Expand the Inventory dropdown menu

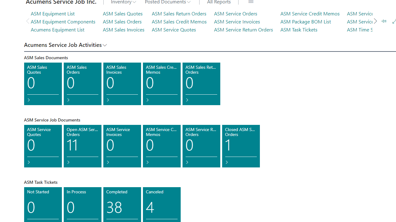[123, 2]
